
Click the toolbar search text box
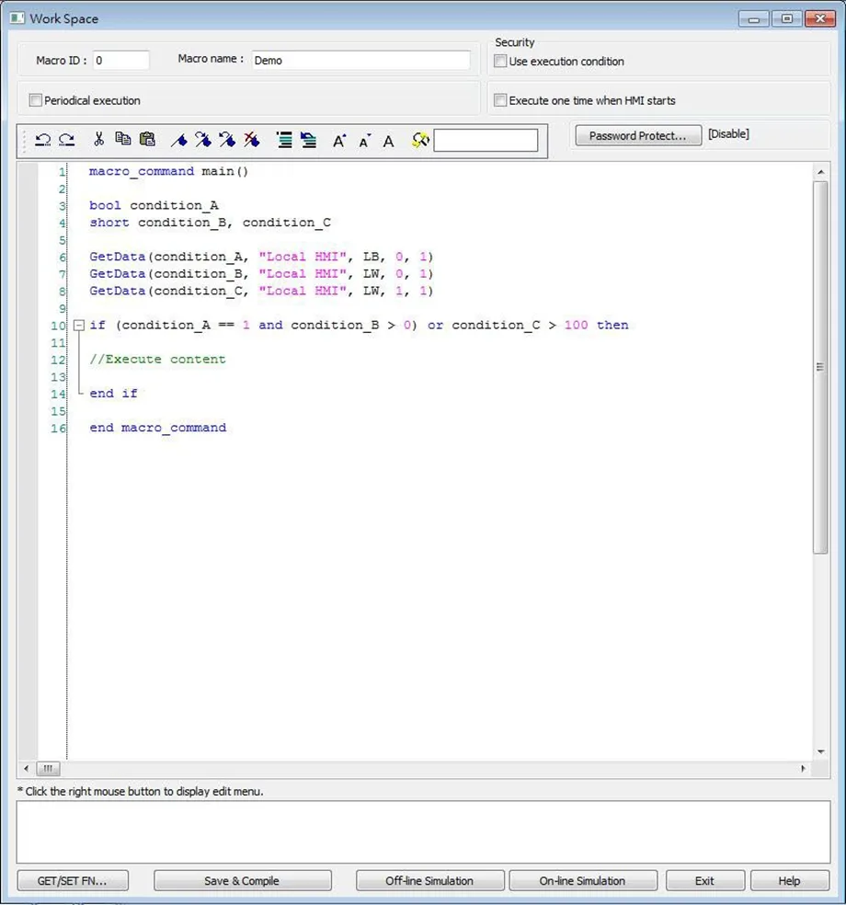486,140
